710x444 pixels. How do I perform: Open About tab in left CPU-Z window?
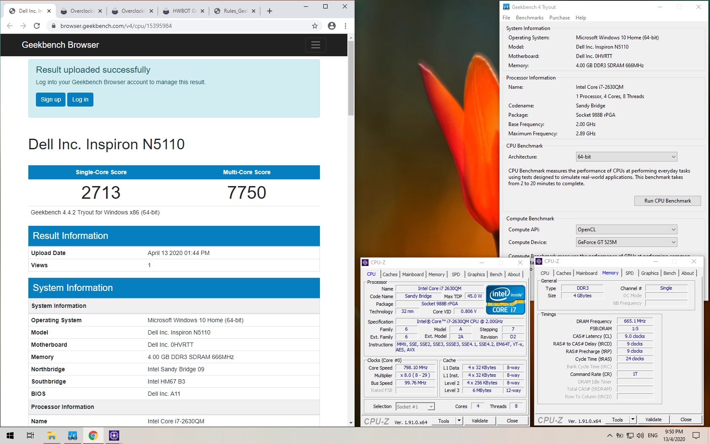click(x=514, y=274)
